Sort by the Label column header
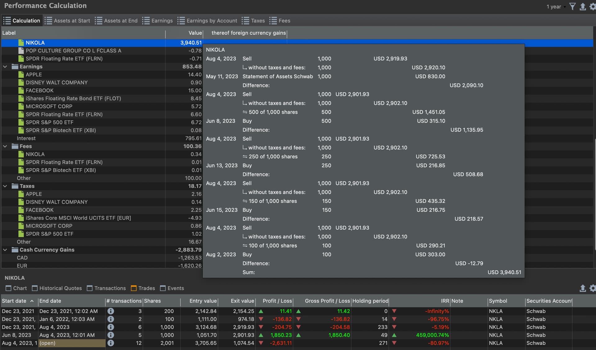596x350 pixels. click(x=83, y=33)
